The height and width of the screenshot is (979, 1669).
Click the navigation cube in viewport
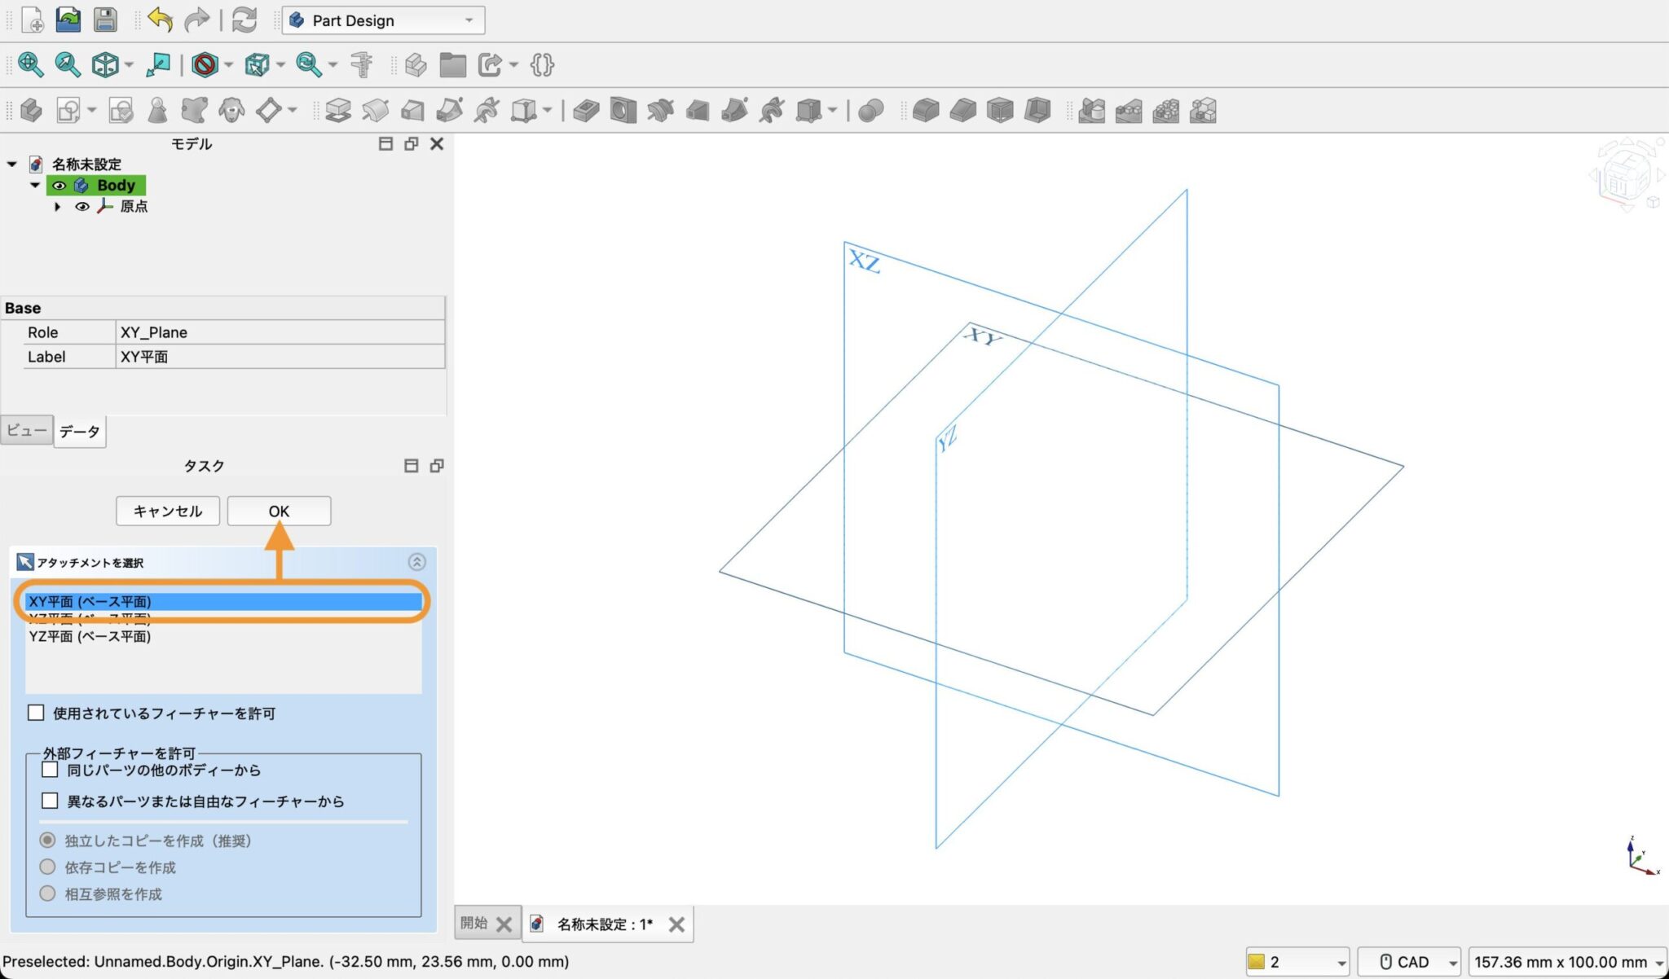[1627, 176]
